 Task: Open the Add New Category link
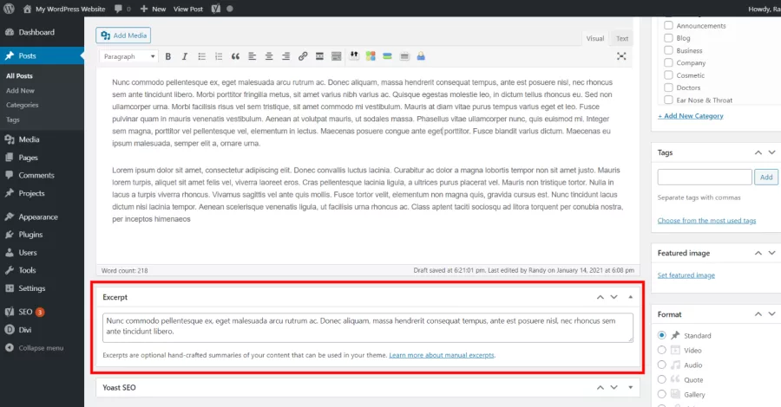pos(691,116)
